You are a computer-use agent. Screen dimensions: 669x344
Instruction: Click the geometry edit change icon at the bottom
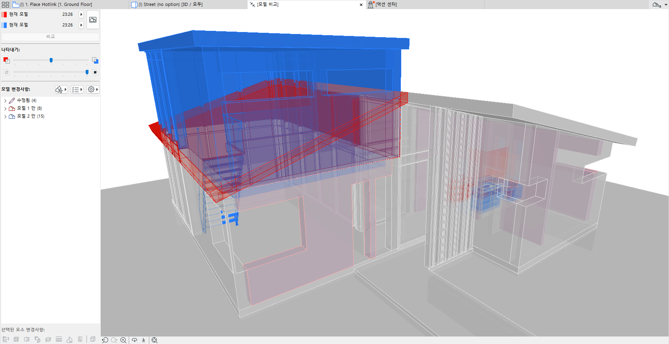pos(27,340)
